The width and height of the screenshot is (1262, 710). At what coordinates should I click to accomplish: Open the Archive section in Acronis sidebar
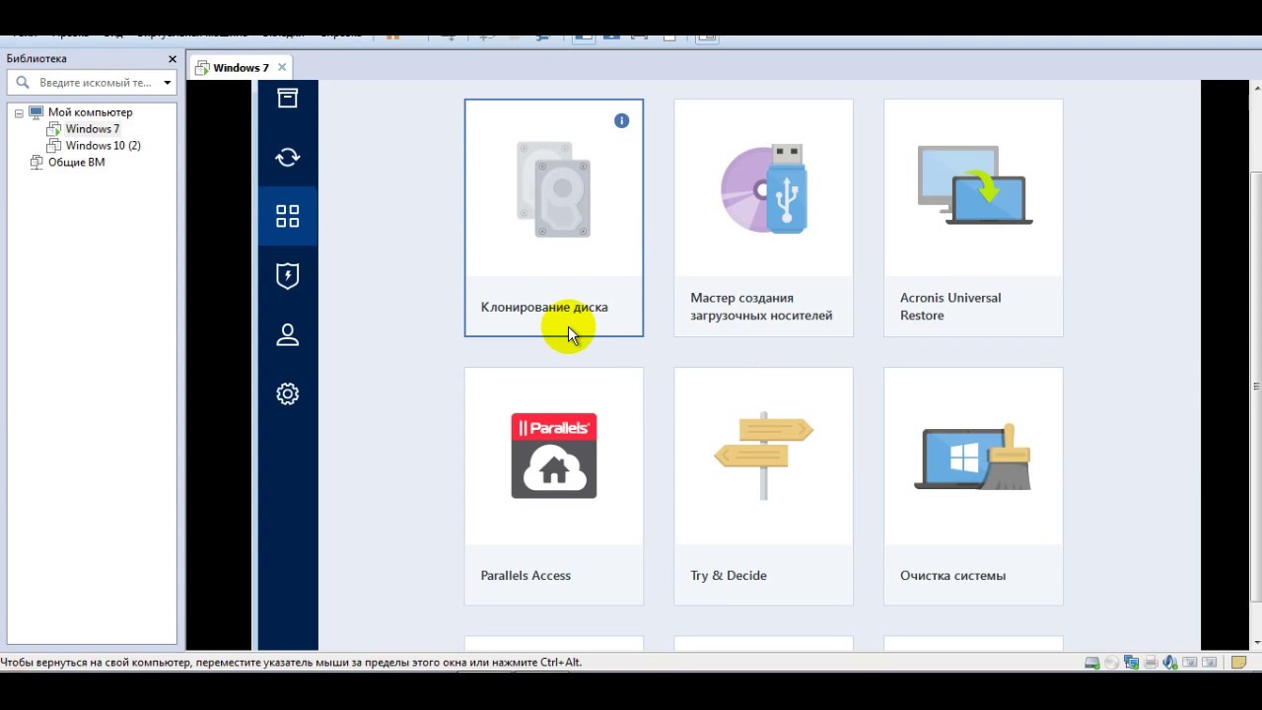[287, 98]
